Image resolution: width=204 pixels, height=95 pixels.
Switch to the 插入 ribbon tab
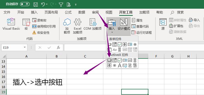coord(34,12)
